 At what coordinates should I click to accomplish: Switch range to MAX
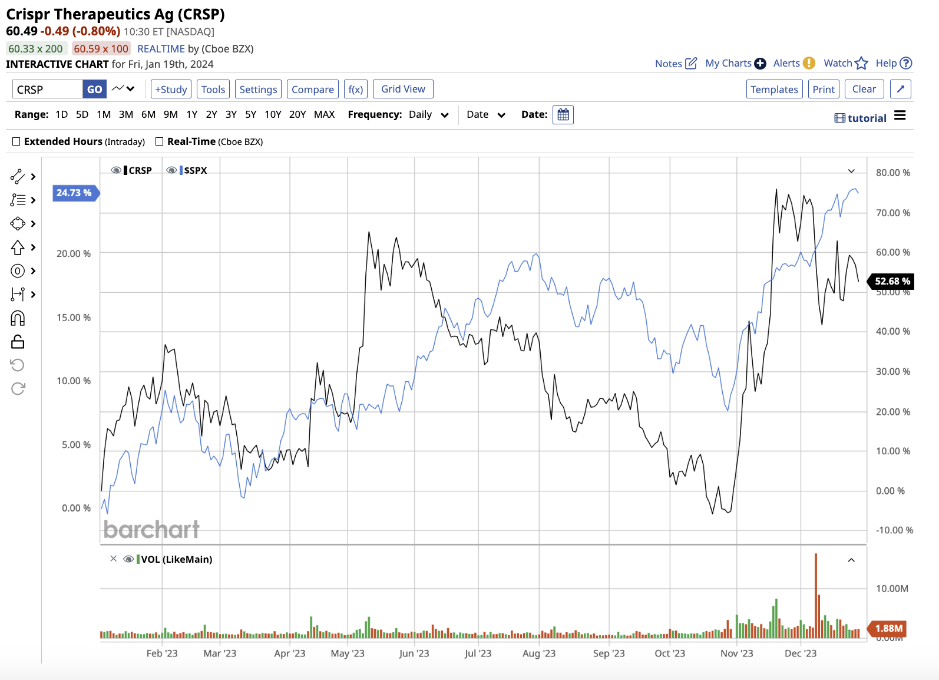[325, 114]
